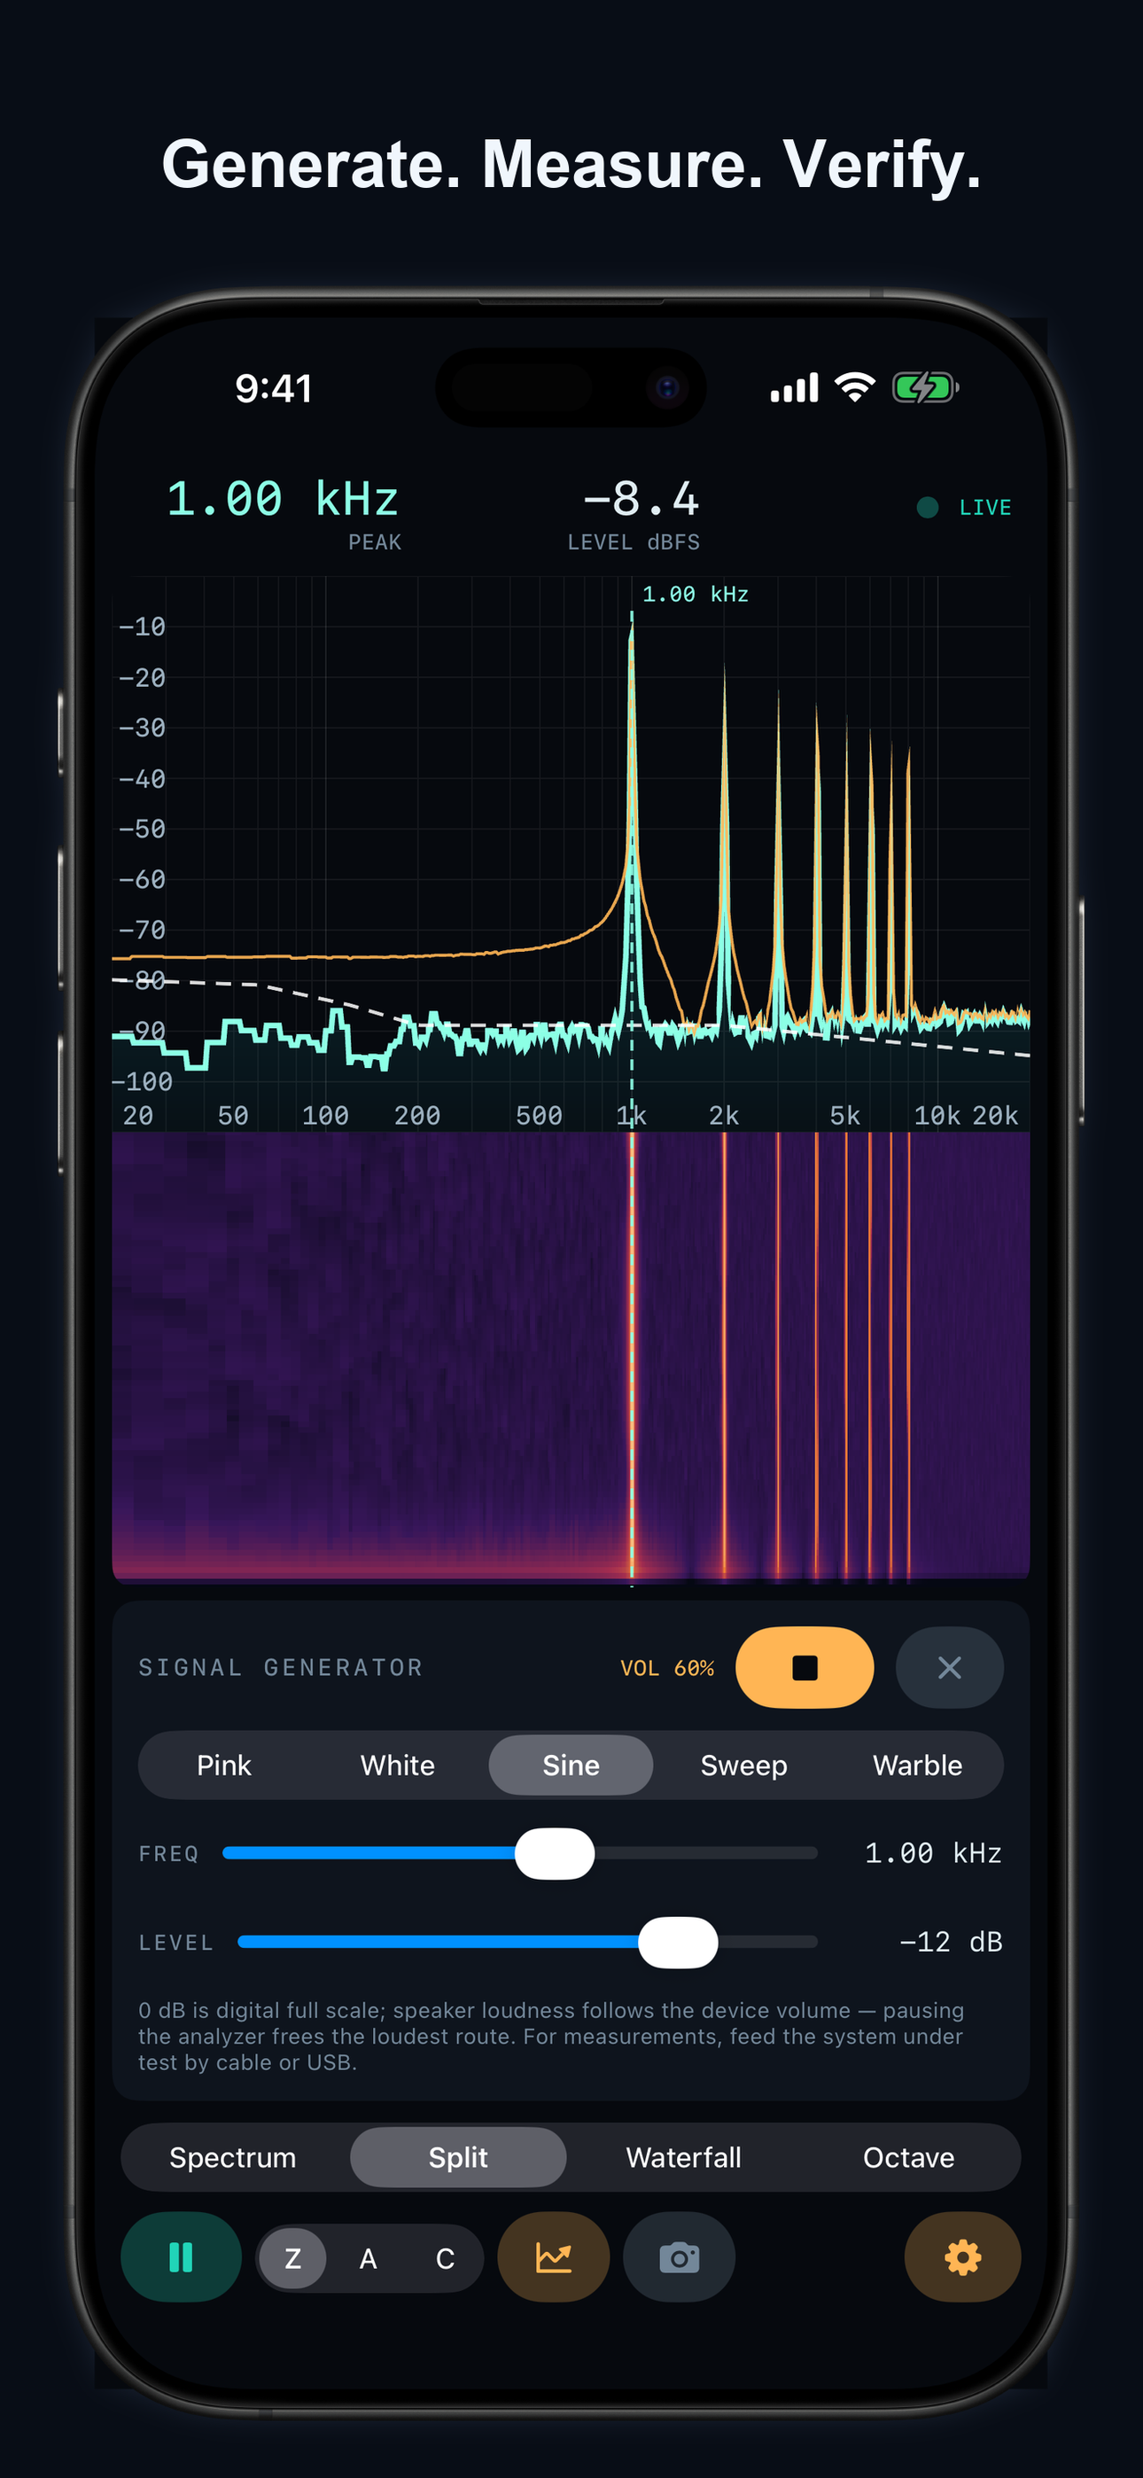The image size is (1143, 2478).
Task: Choose the White noise signal type
Action: 397,1765
